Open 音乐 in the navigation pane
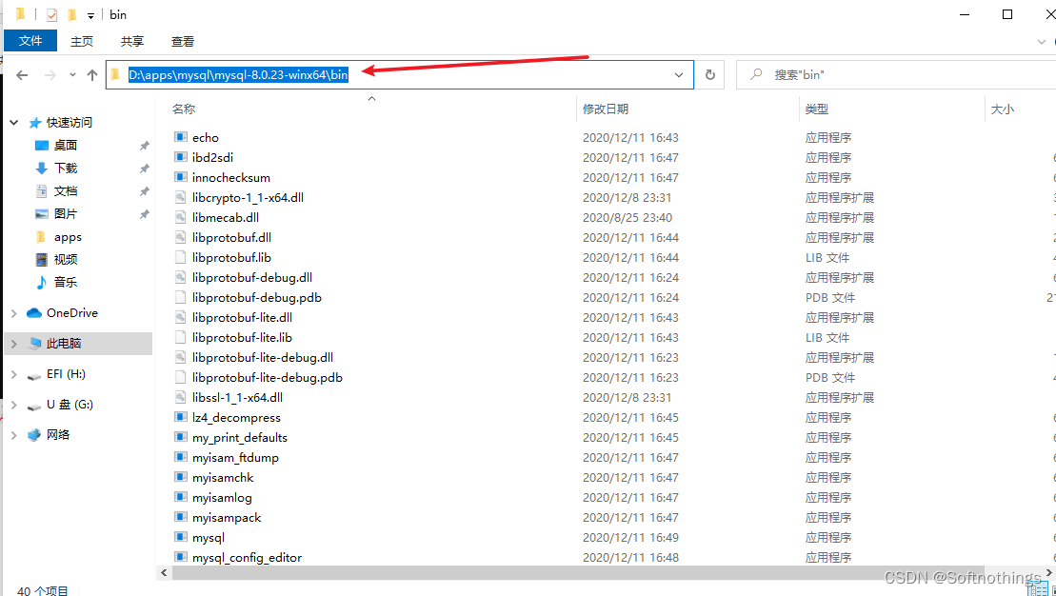1056x596 pixels. [66, 282]
